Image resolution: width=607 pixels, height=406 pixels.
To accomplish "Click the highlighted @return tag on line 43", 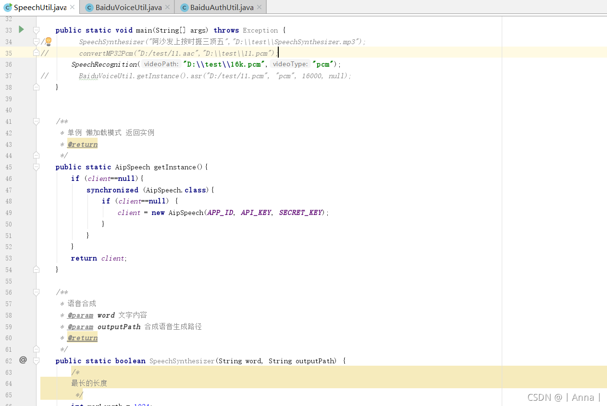I will pos(83,144).
